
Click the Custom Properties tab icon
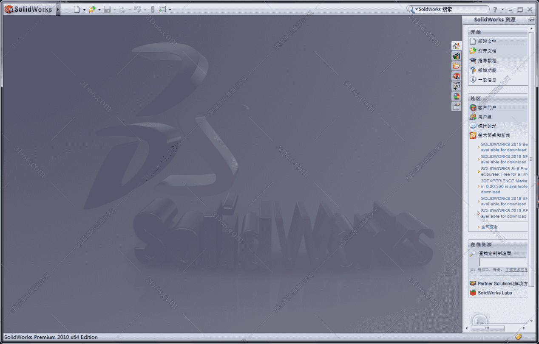[456, 106]
